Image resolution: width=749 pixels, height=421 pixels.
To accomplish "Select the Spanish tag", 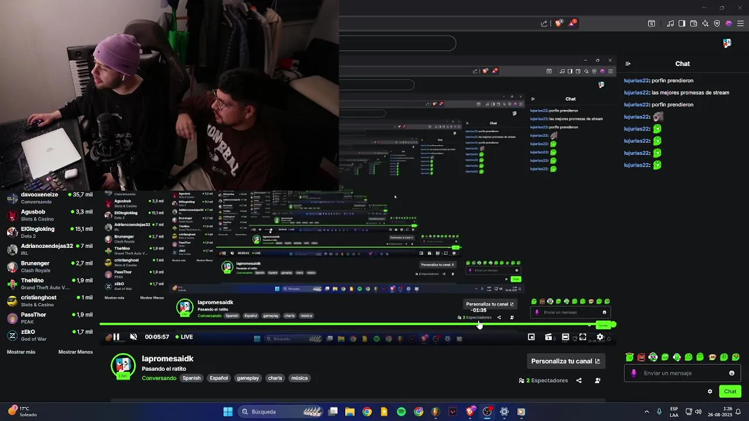I will [191, 378].
